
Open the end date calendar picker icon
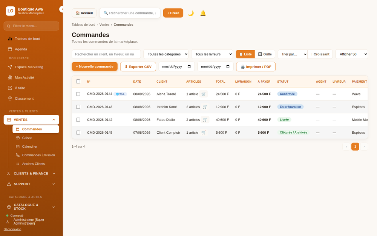(x=228, y=66)
